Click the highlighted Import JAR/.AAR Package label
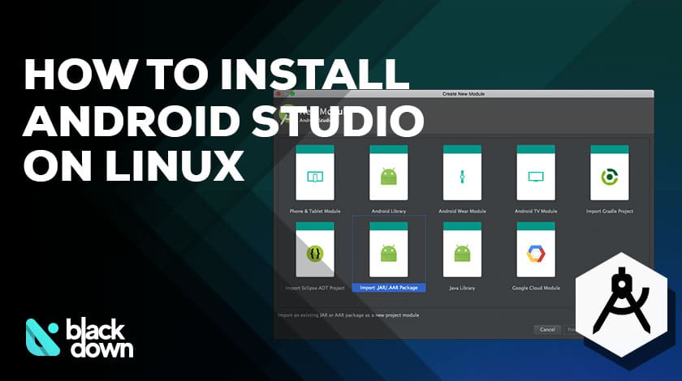The height and width of the screenshot is (381, 682). (x=388, y=288)
